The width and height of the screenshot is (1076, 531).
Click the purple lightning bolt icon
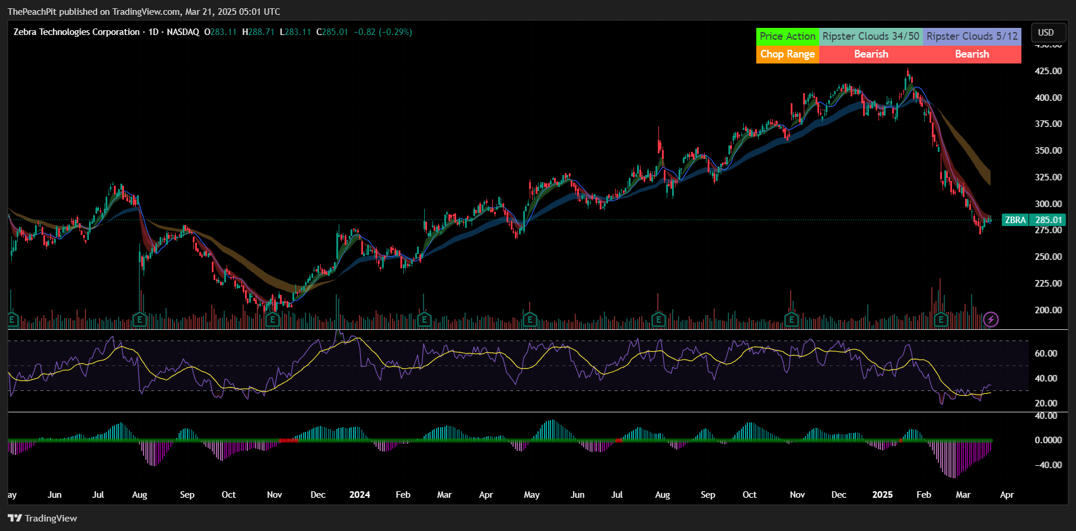pos(991,320)
